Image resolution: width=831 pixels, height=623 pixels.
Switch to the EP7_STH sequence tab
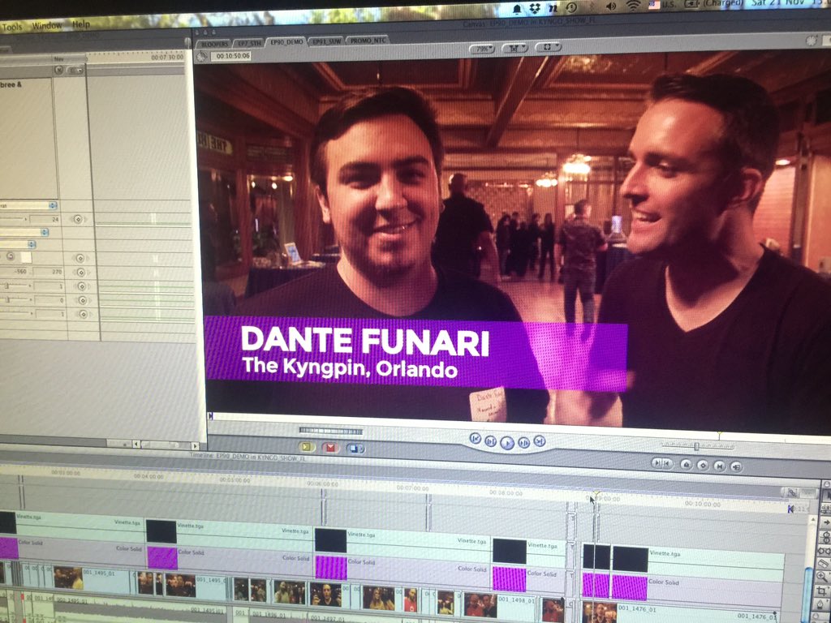click(x=249, y=43)
